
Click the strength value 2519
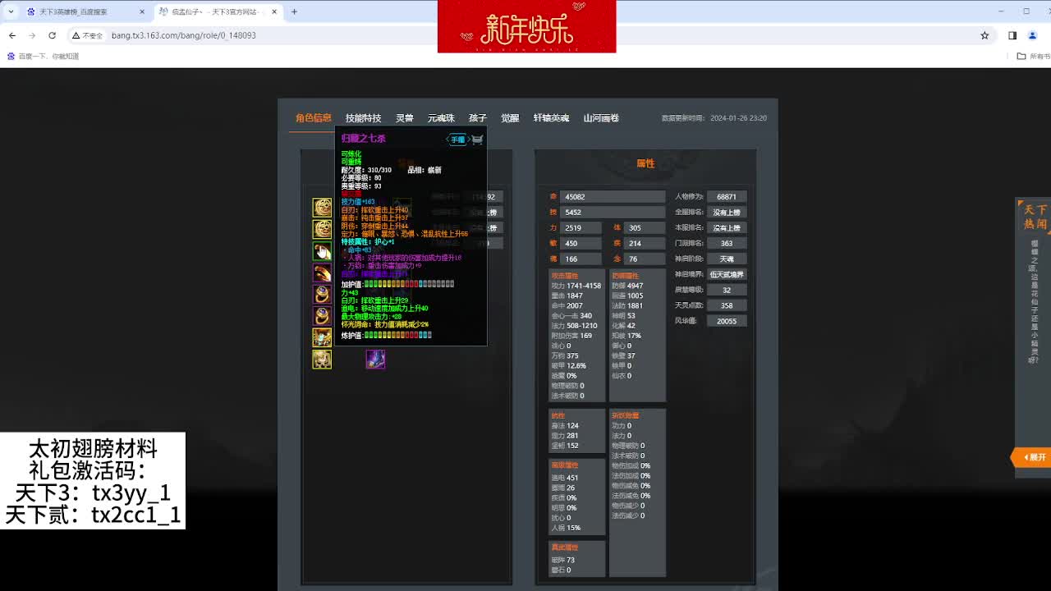pyautogui.click(x=582, y=228)
